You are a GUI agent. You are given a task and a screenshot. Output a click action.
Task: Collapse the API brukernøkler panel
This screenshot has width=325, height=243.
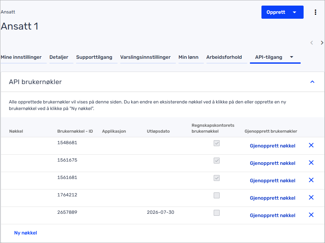click(312, 82)
